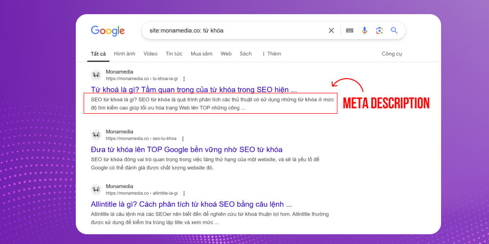Click Monamedia site name above allintitle-la-gi
The height and width of the screenshot is (244, 489).
coord(119,186)
